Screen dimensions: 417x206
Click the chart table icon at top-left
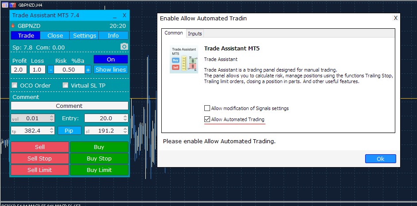(5, 5)
